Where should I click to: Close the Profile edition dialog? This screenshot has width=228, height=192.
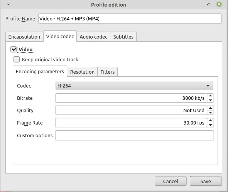(219, 4)
